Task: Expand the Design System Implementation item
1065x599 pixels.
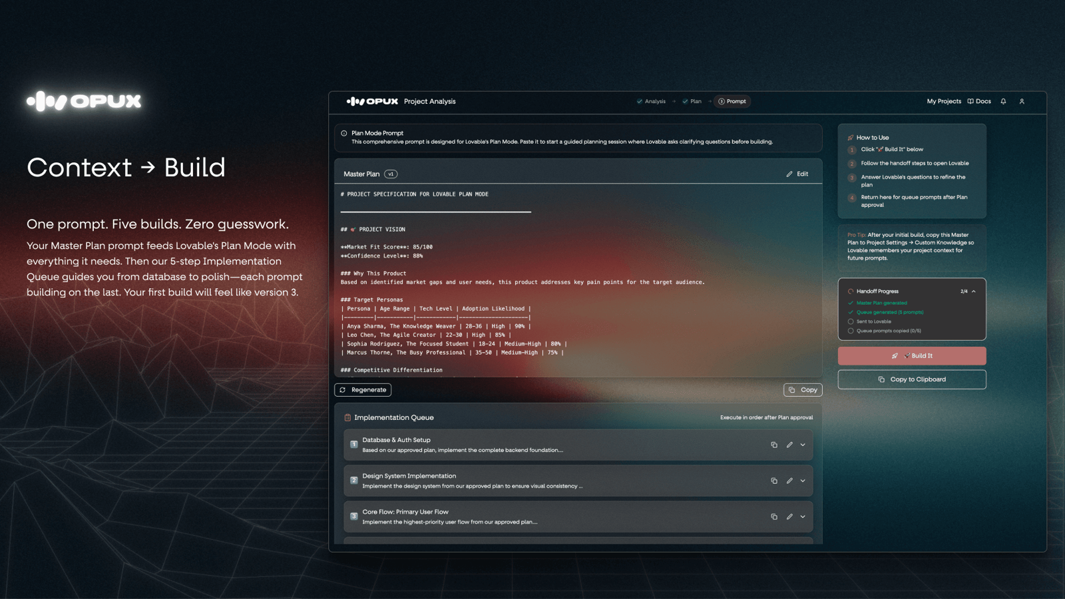Action: point(803,481)
